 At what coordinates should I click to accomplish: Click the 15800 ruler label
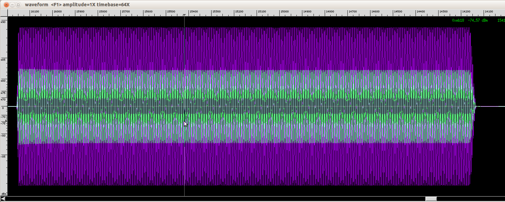pos(103,12)
